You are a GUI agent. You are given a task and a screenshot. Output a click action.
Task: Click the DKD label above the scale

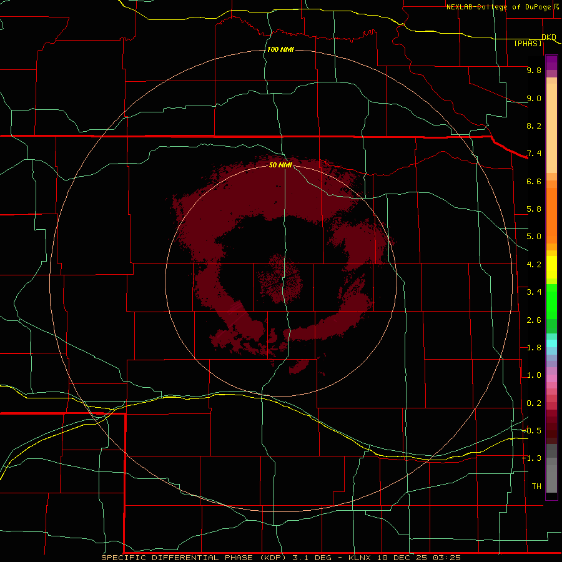(549, 37)
